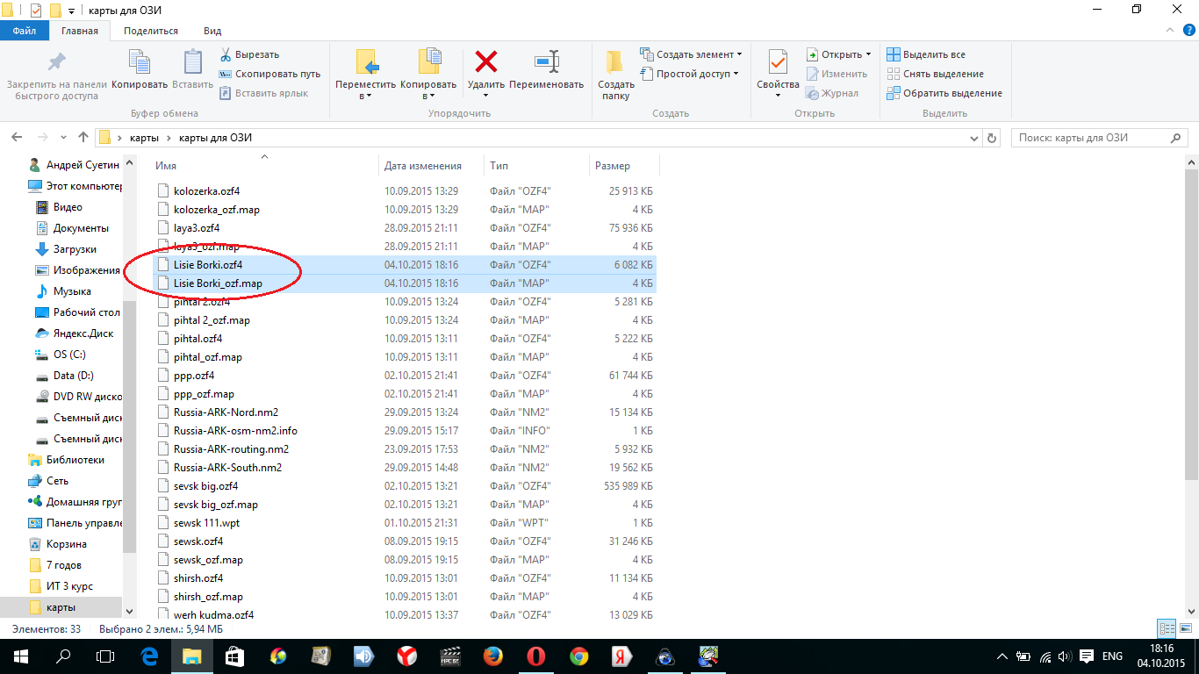Click Invert selection (Обратить выделение)
The width and height of the screenshot is (1199, 674).
(x=944, y=93)
